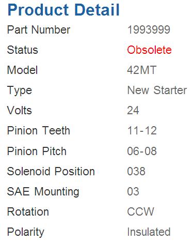Click the red Obsolete status text

149,50
